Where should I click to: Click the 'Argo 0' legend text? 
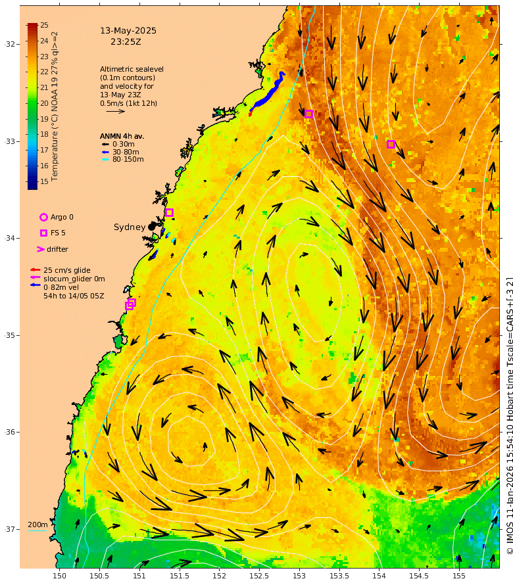click(x=62, y=217)
